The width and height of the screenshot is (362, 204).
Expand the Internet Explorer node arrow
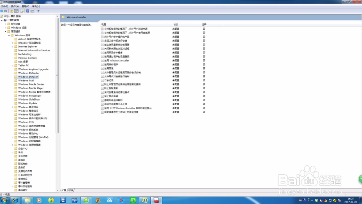click(x=12, y=47)
